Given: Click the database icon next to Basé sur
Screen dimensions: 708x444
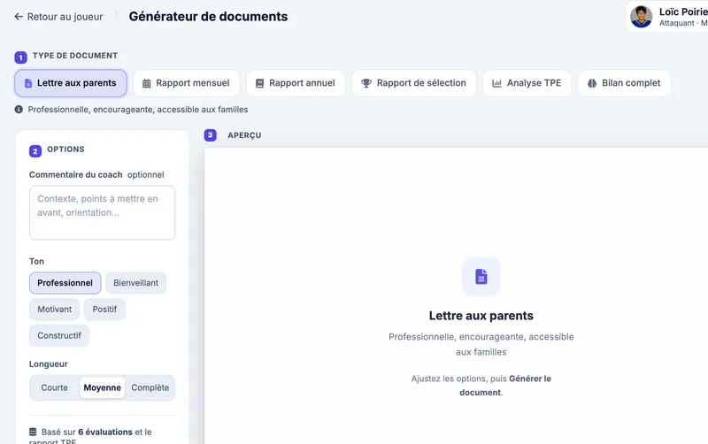Looking at the screenshot, I should (33, 432).
